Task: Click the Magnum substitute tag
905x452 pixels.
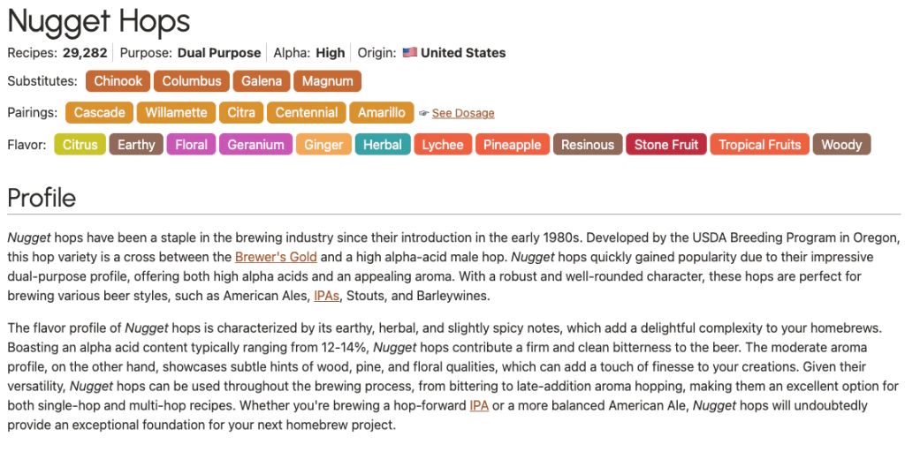Action: (x=327, y=81)
